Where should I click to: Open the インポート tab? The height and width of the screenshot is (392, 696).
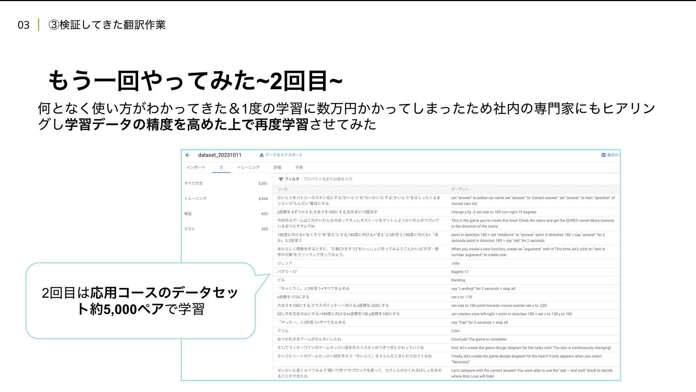click(x=196, y=168)
